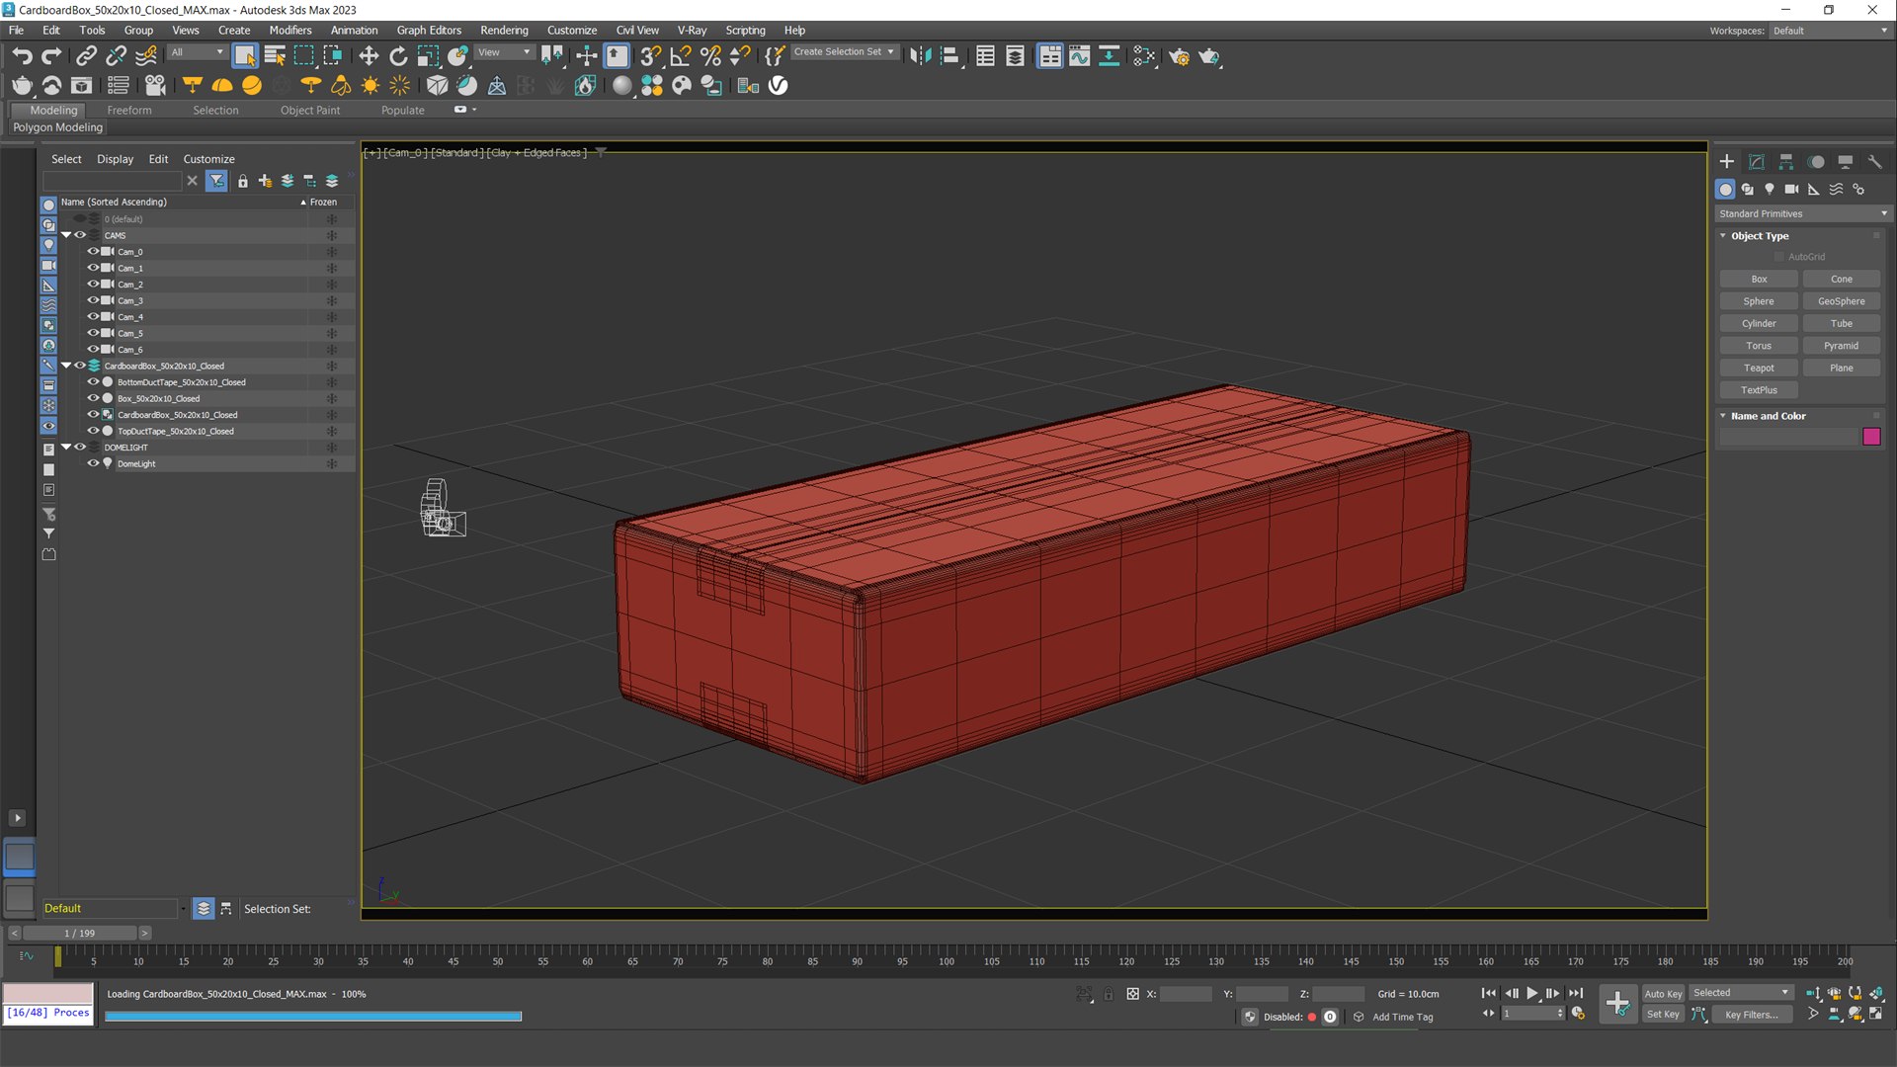
Task: Switch to Lights creation category icon
Action: coord(1770,189)
